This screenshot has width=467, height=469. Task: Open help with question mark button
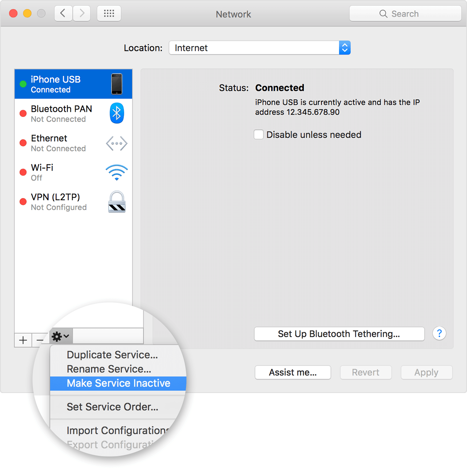click(439, 333)
